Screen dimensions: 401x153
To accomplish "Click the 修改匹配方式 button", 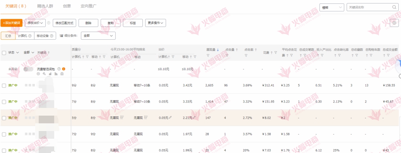I will tap(64, 23).
